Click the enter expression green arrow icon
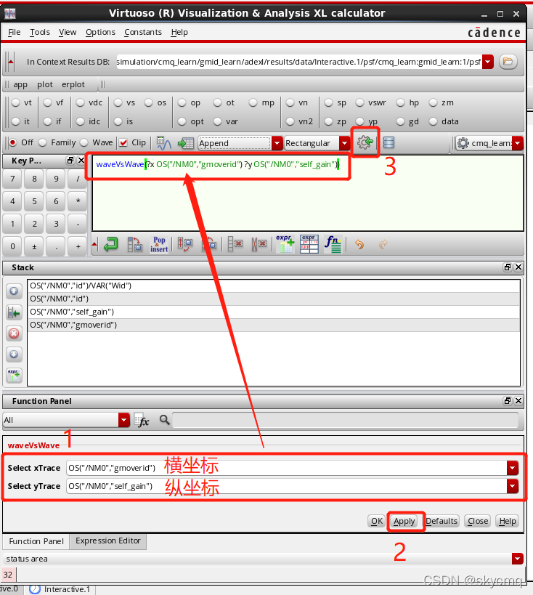533x595 pixels. pyautogui.click(x=111, y=244)
